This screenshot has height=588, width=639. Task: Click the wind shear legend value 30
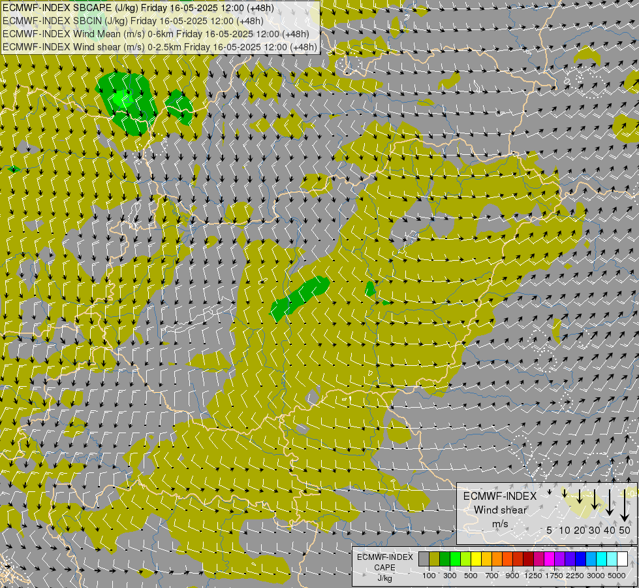click(595, 530)
